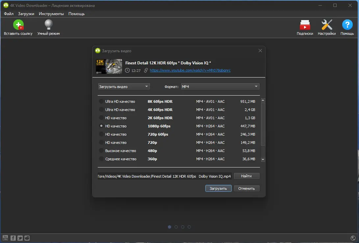Open Настройки wrench and screwdriver icon

[327, 25]
